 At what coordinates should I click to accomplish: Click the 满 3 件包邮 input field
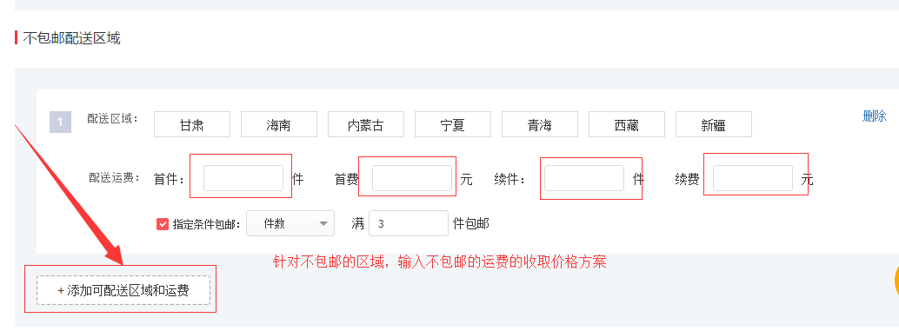pyautogui.click(x=409, y=223)
